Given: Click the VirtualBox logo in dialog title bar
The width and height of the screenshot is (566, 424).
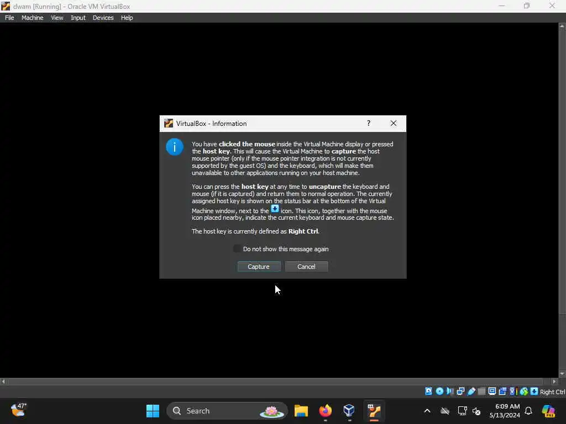Looking at the screenshot, I should tap(169, 123).
